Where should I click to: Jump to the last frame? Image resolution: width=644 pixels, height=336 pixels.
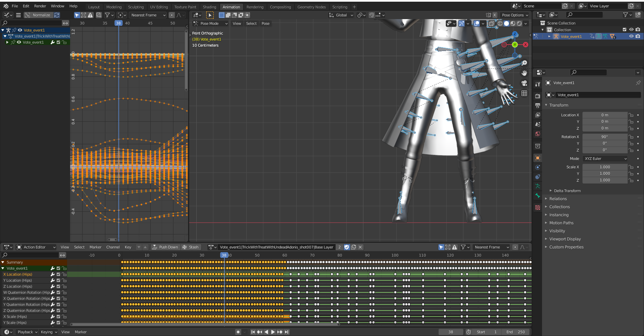click(286, 332)
